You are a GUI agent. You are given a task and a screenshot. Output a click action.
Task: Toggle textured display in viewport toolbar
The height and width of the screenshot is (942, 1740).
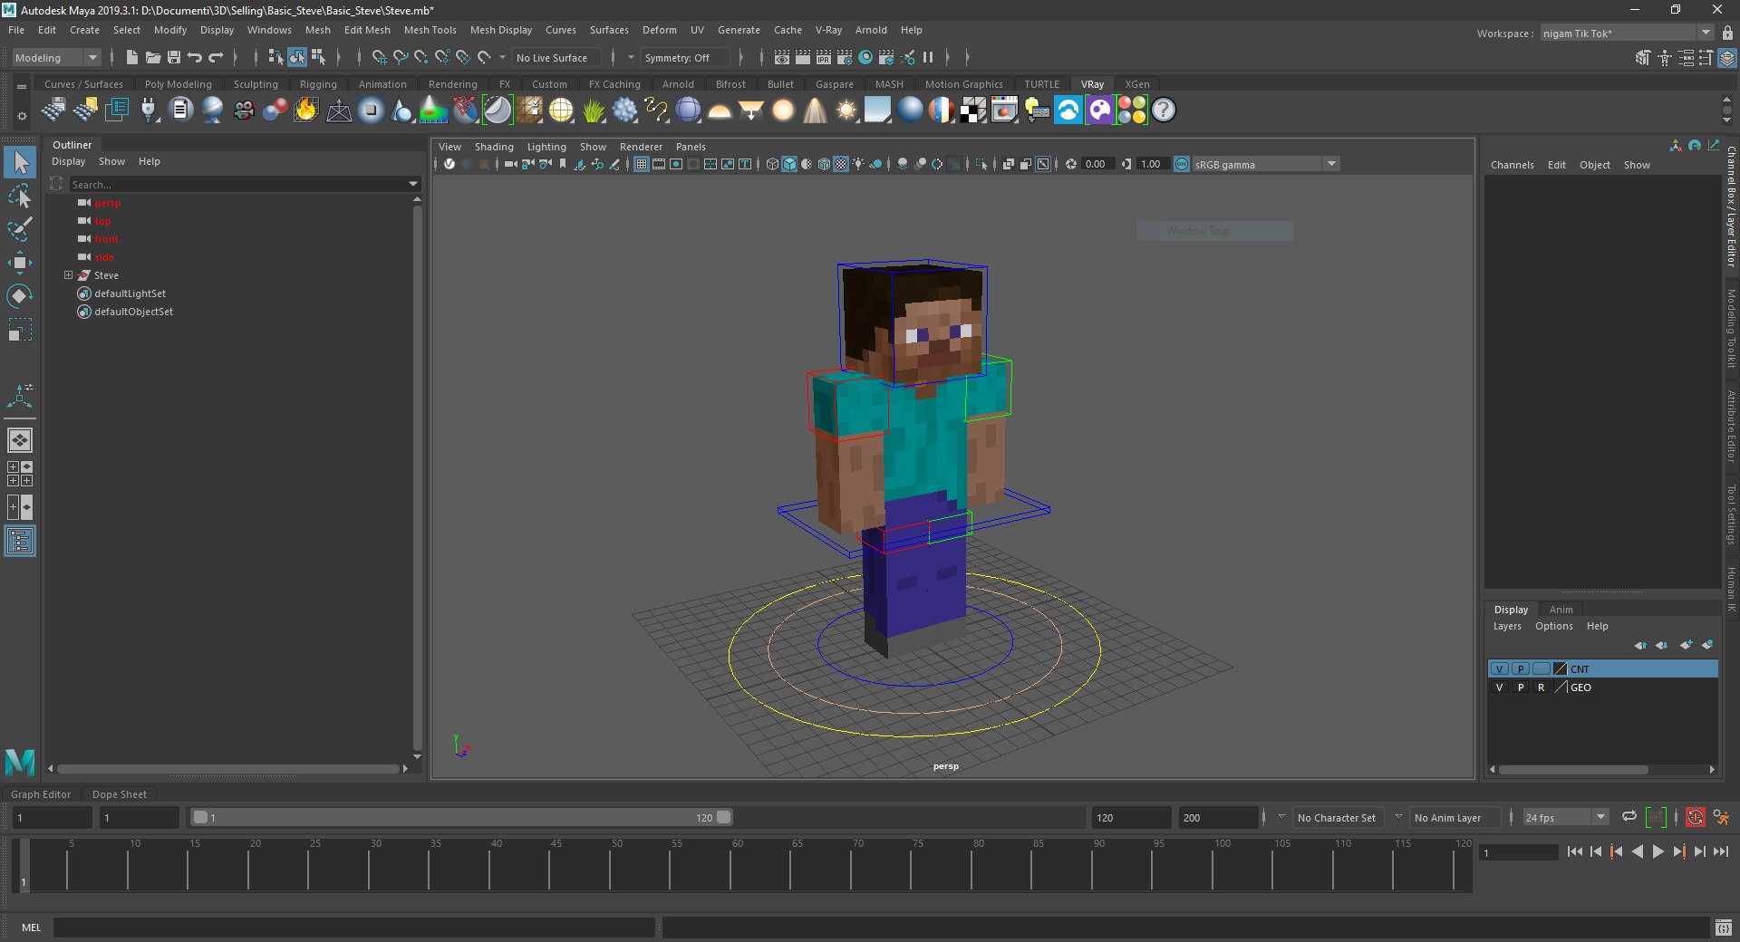click(x=841, y=164)
